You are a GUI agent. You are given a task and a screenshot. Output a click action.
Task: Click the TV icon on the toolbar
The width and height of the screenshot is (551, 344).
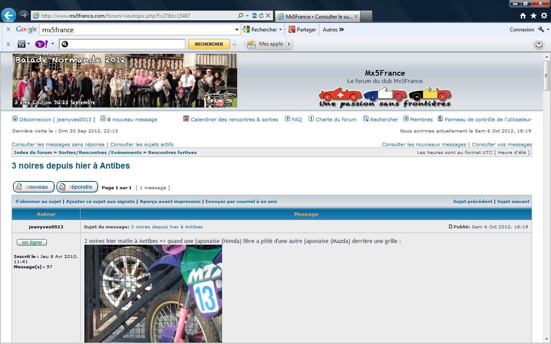21,44
